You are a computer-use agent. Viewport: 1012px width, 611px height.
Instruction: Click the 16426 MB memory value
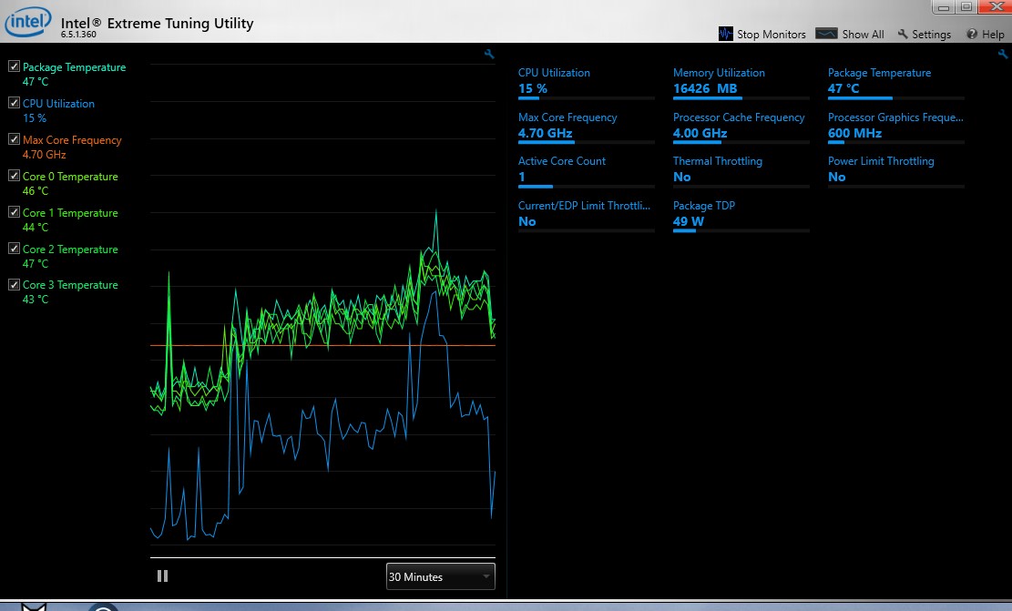point(705,88)
